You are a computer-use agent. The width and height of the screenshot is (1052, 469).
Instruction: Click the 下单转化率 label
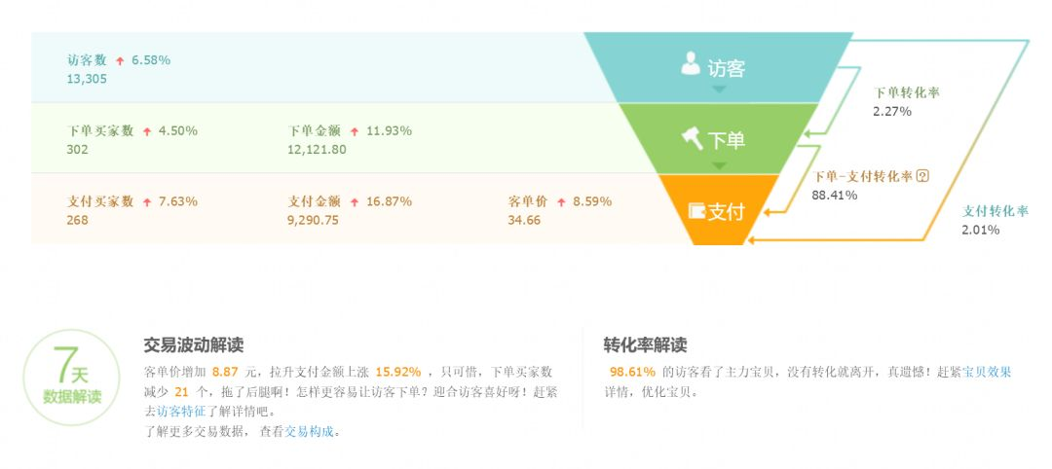point(907,92)
